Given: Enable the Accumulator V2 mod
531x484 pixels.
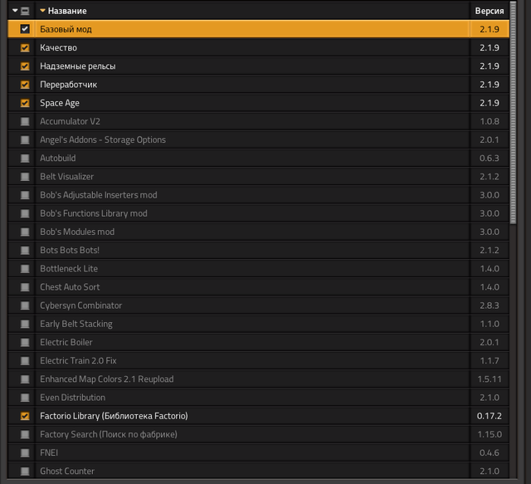Looking at the screenshot, I should pyautogui.click(x=25, y=121).
